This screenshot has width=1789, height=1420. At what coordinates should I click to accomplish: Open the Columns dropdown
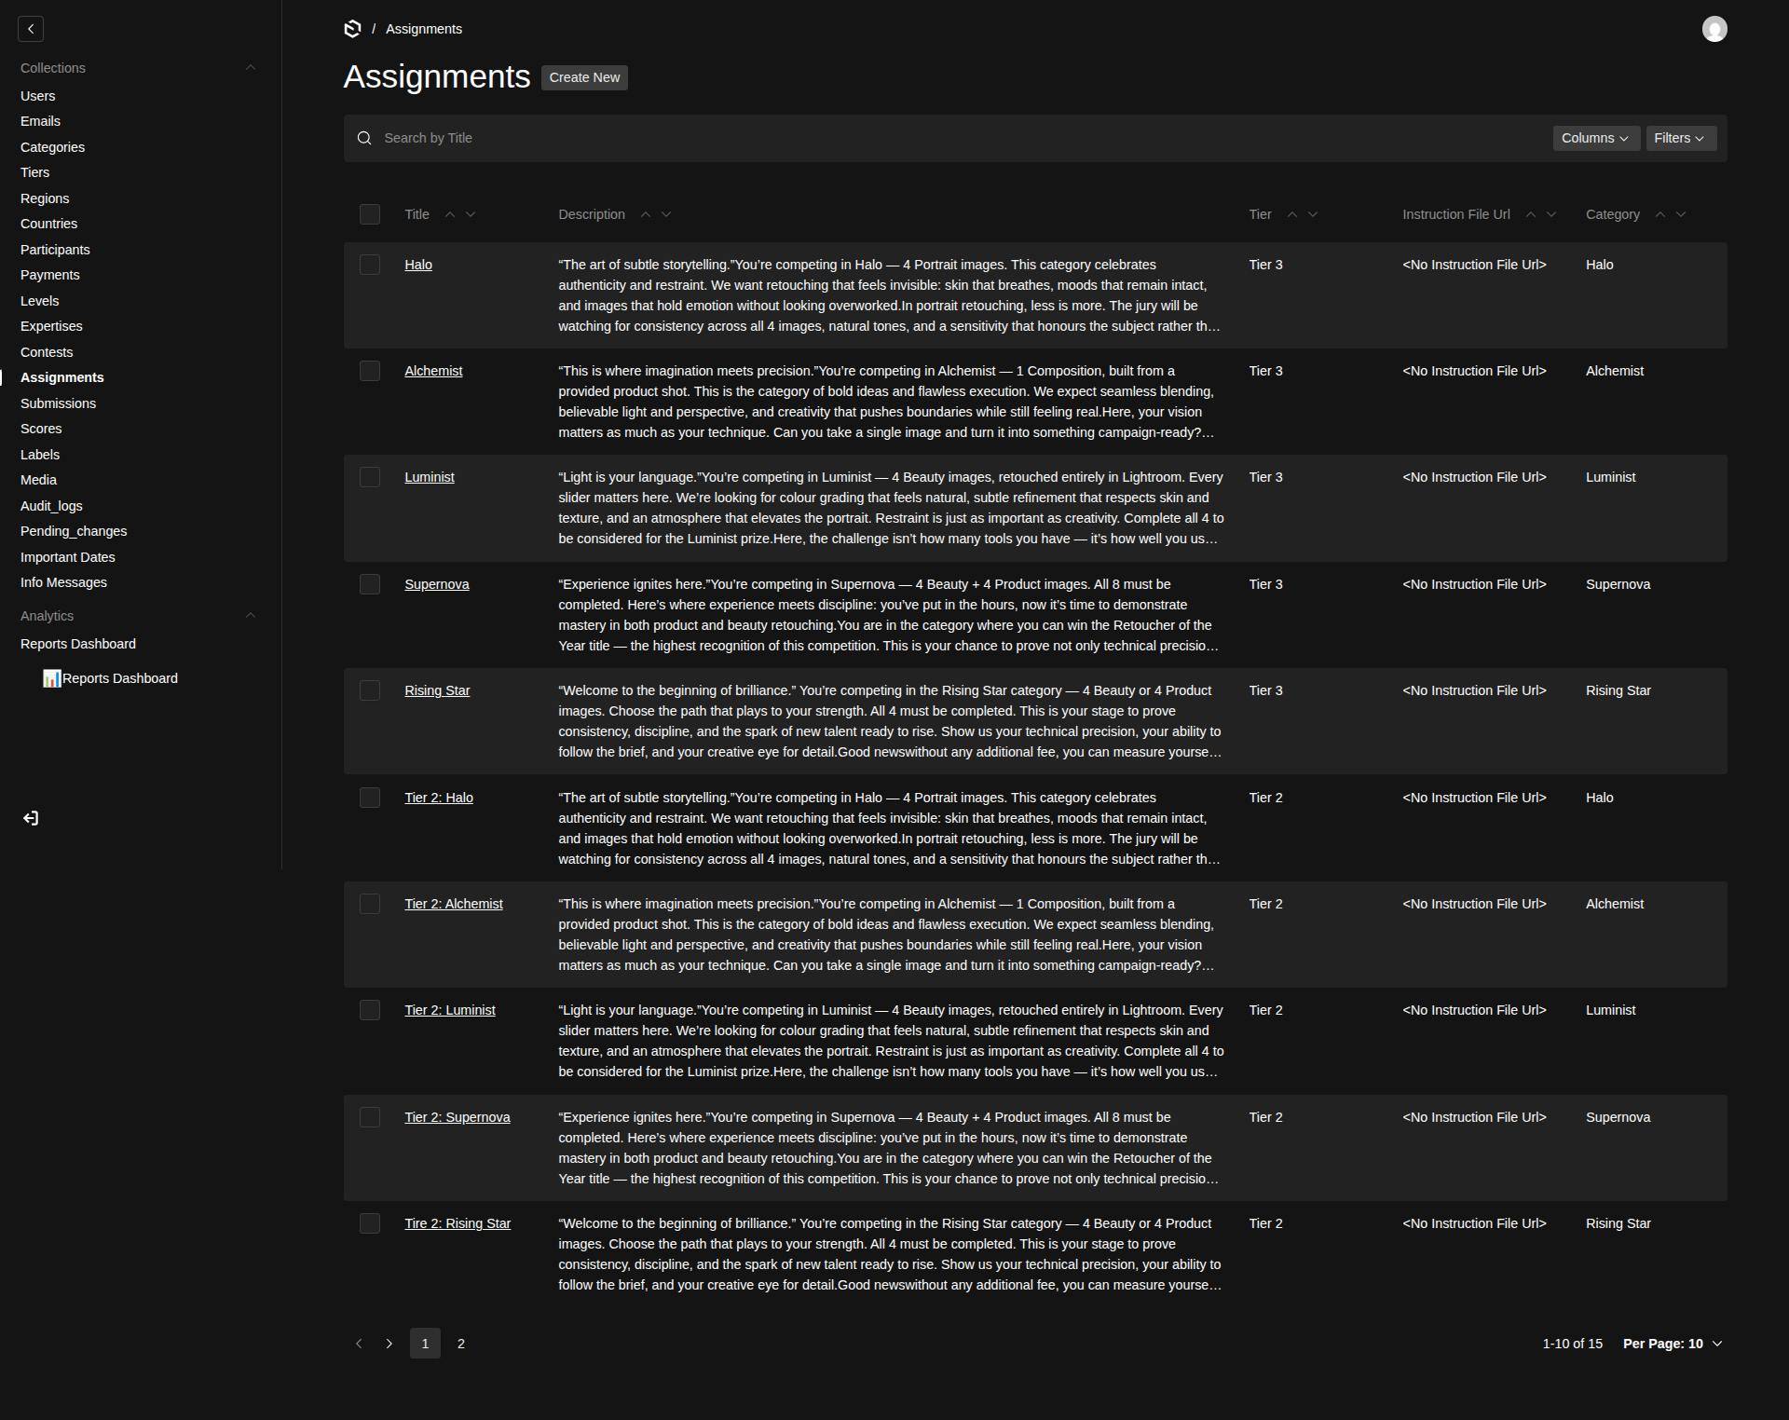(x=1595, y=138)
